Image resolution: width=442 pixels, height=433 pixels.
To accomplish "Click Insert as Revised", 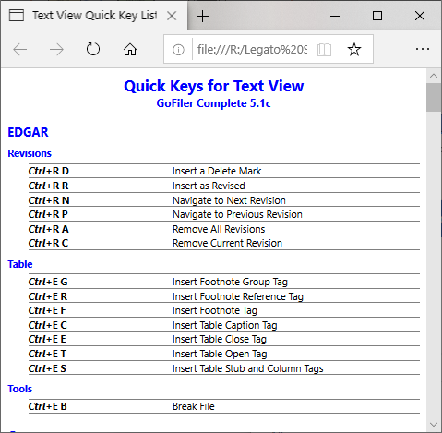I will (209, 186).
